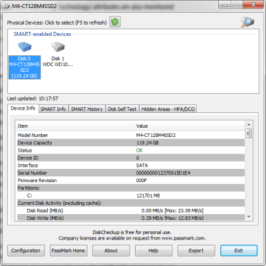Viewport: 266px width, 266px height.
Task: Open the Disk Self Test tab
Action: pos(122,109)
